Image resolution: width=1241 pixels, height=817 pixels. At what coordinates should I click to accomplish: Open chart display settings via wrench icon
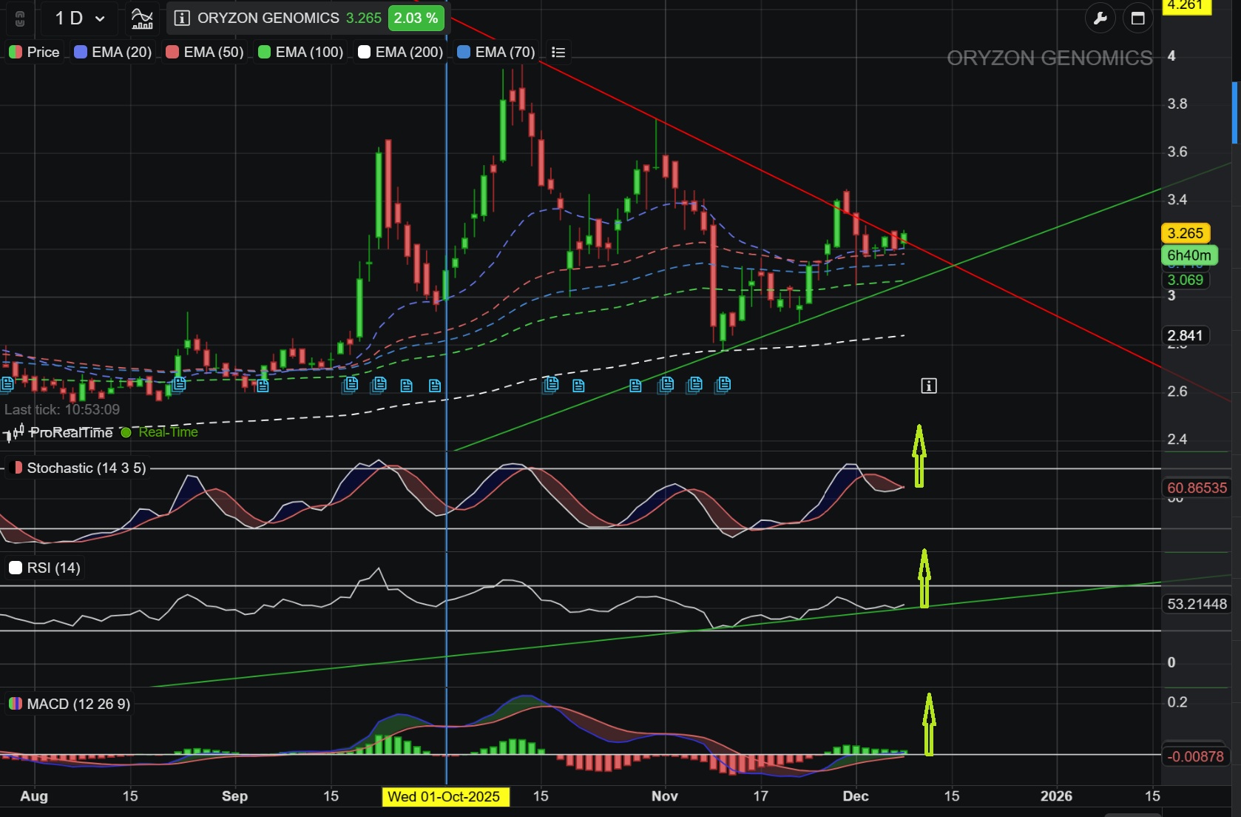1100,18
